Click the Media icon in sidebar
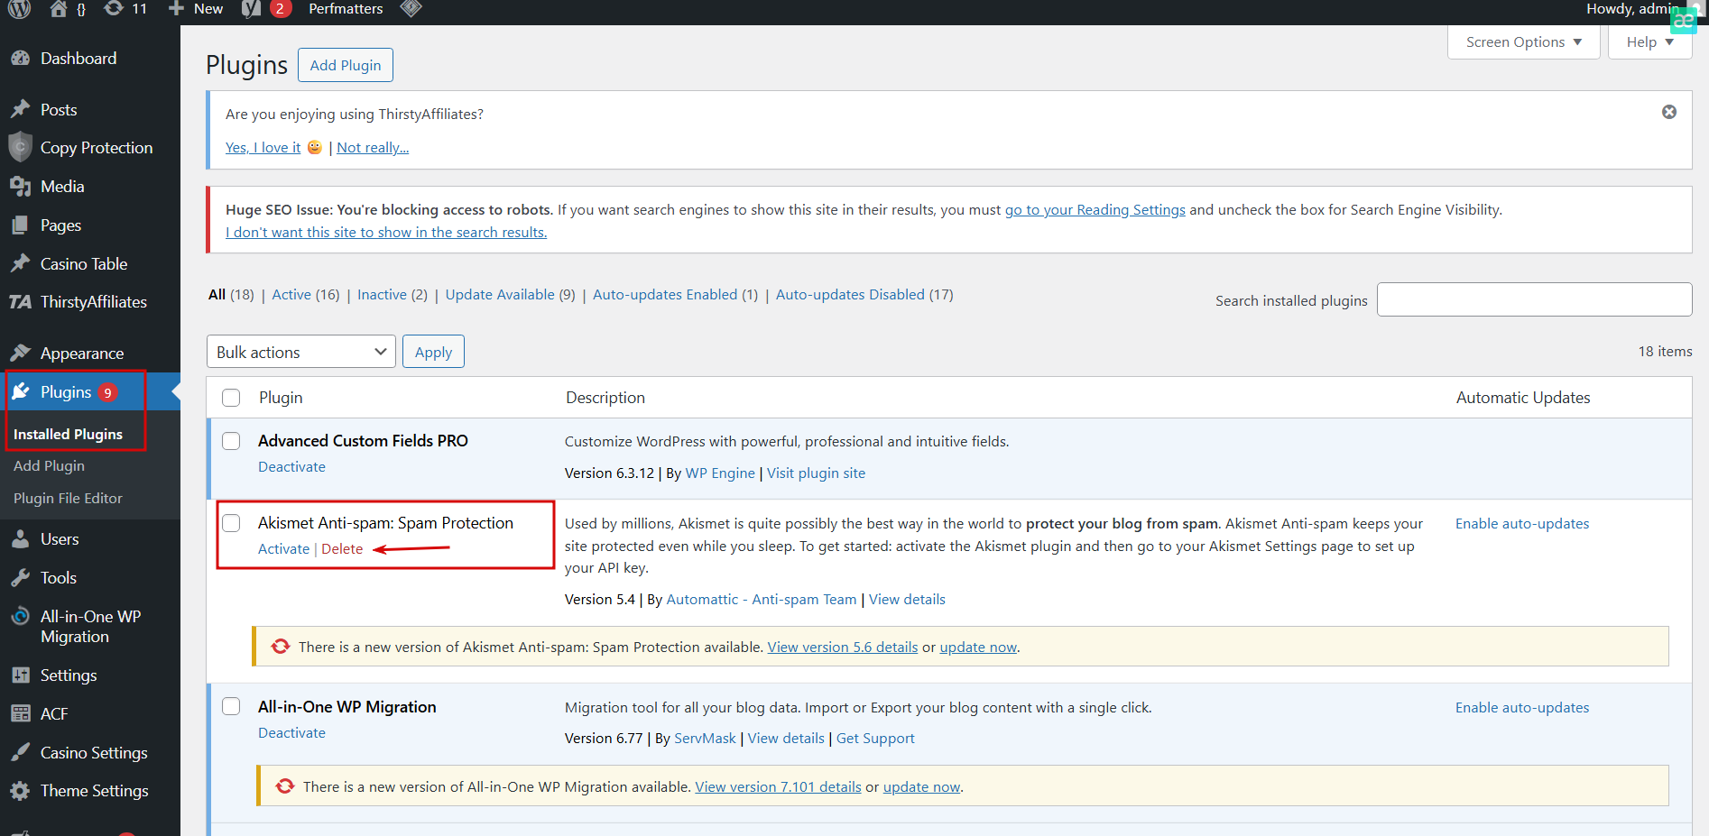1709x836 pixels. 20,187
